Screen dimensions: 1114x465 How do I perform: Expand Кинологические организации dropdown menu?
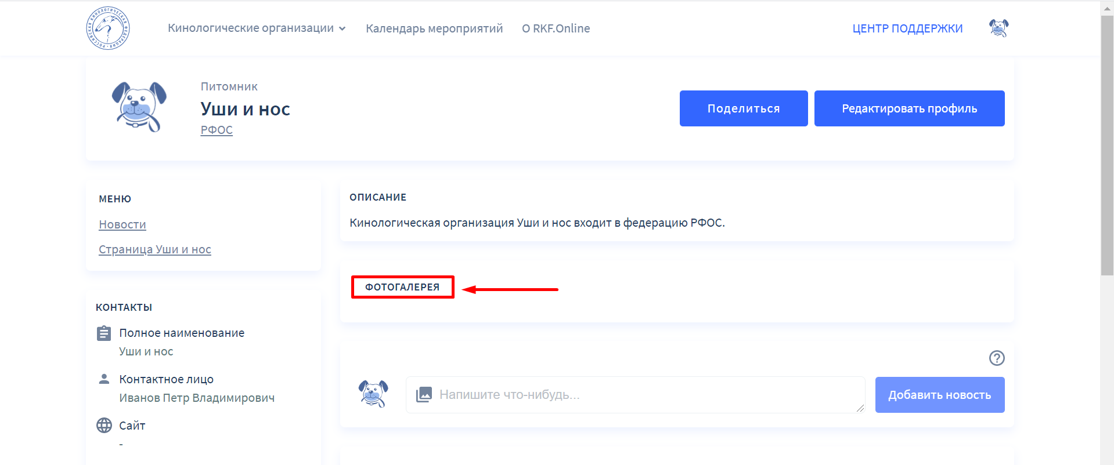(257, 28)
